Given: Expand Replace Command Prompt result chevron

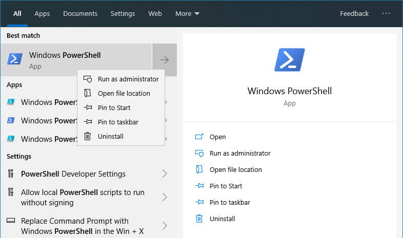Looking at the screenshot, I should pos(165,226).
